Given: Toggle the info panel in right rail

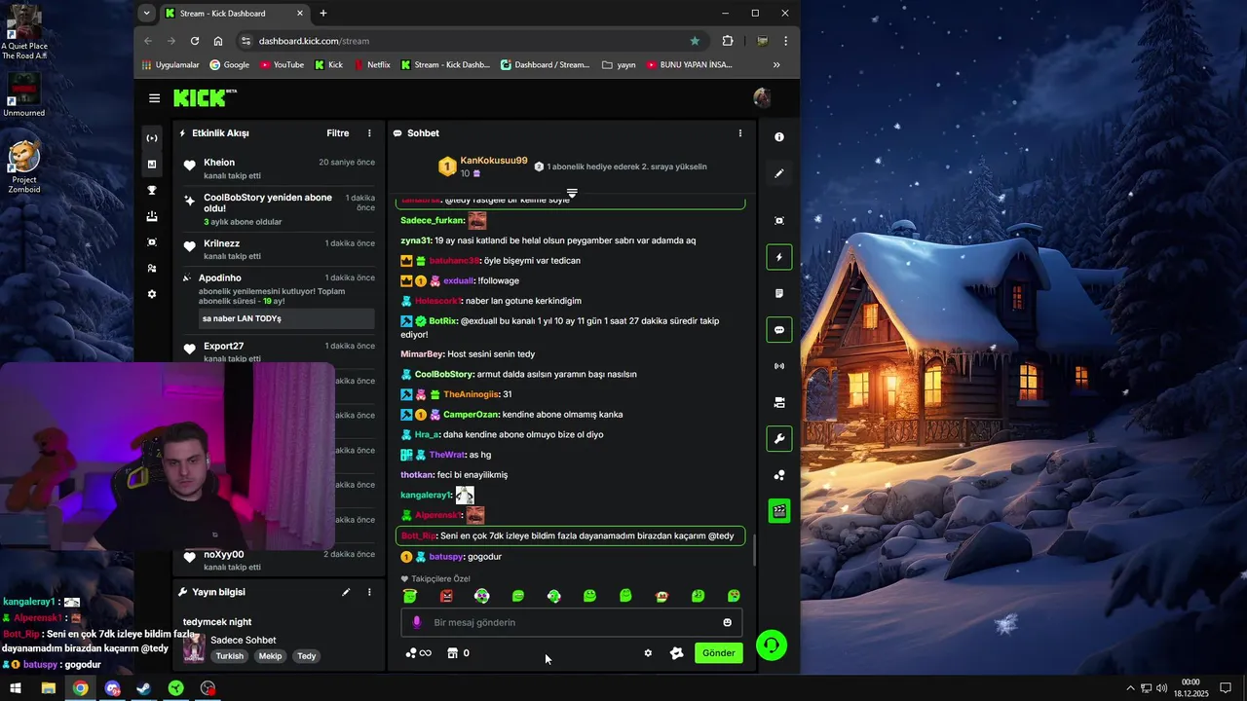Looking at the screenshot, I should [779, 137].
